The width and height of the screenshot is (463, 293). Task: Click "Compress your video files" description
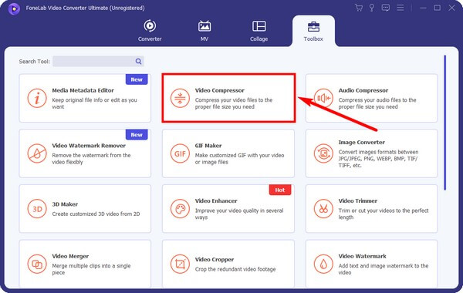(x=234, y=103)
